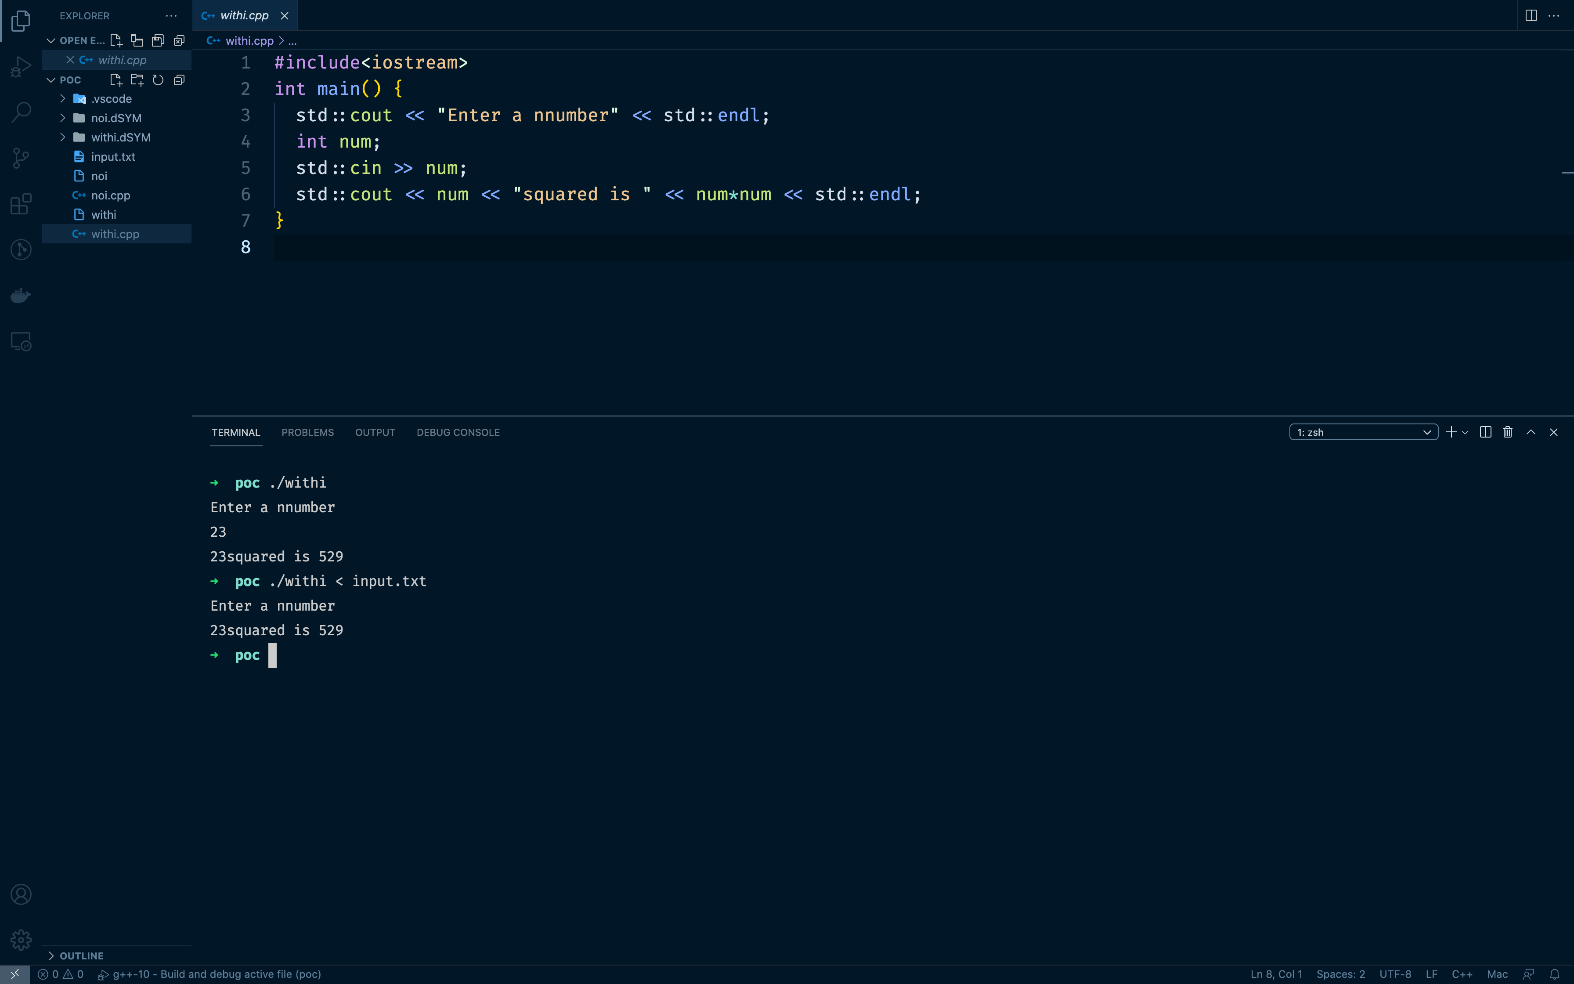Split the terminal panel
This screenshot has width=1574, height=984.
point(1485,432)
